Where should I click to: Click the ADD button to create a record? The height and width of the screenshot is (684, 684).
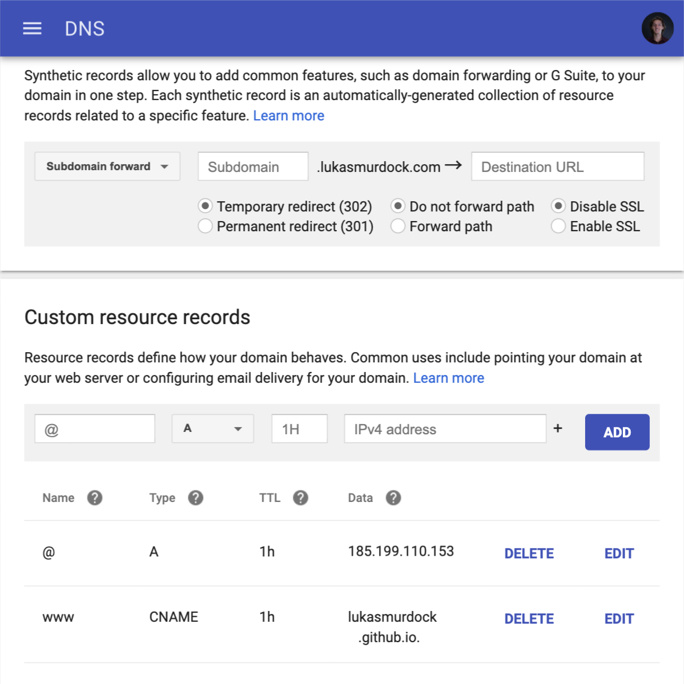617,432
